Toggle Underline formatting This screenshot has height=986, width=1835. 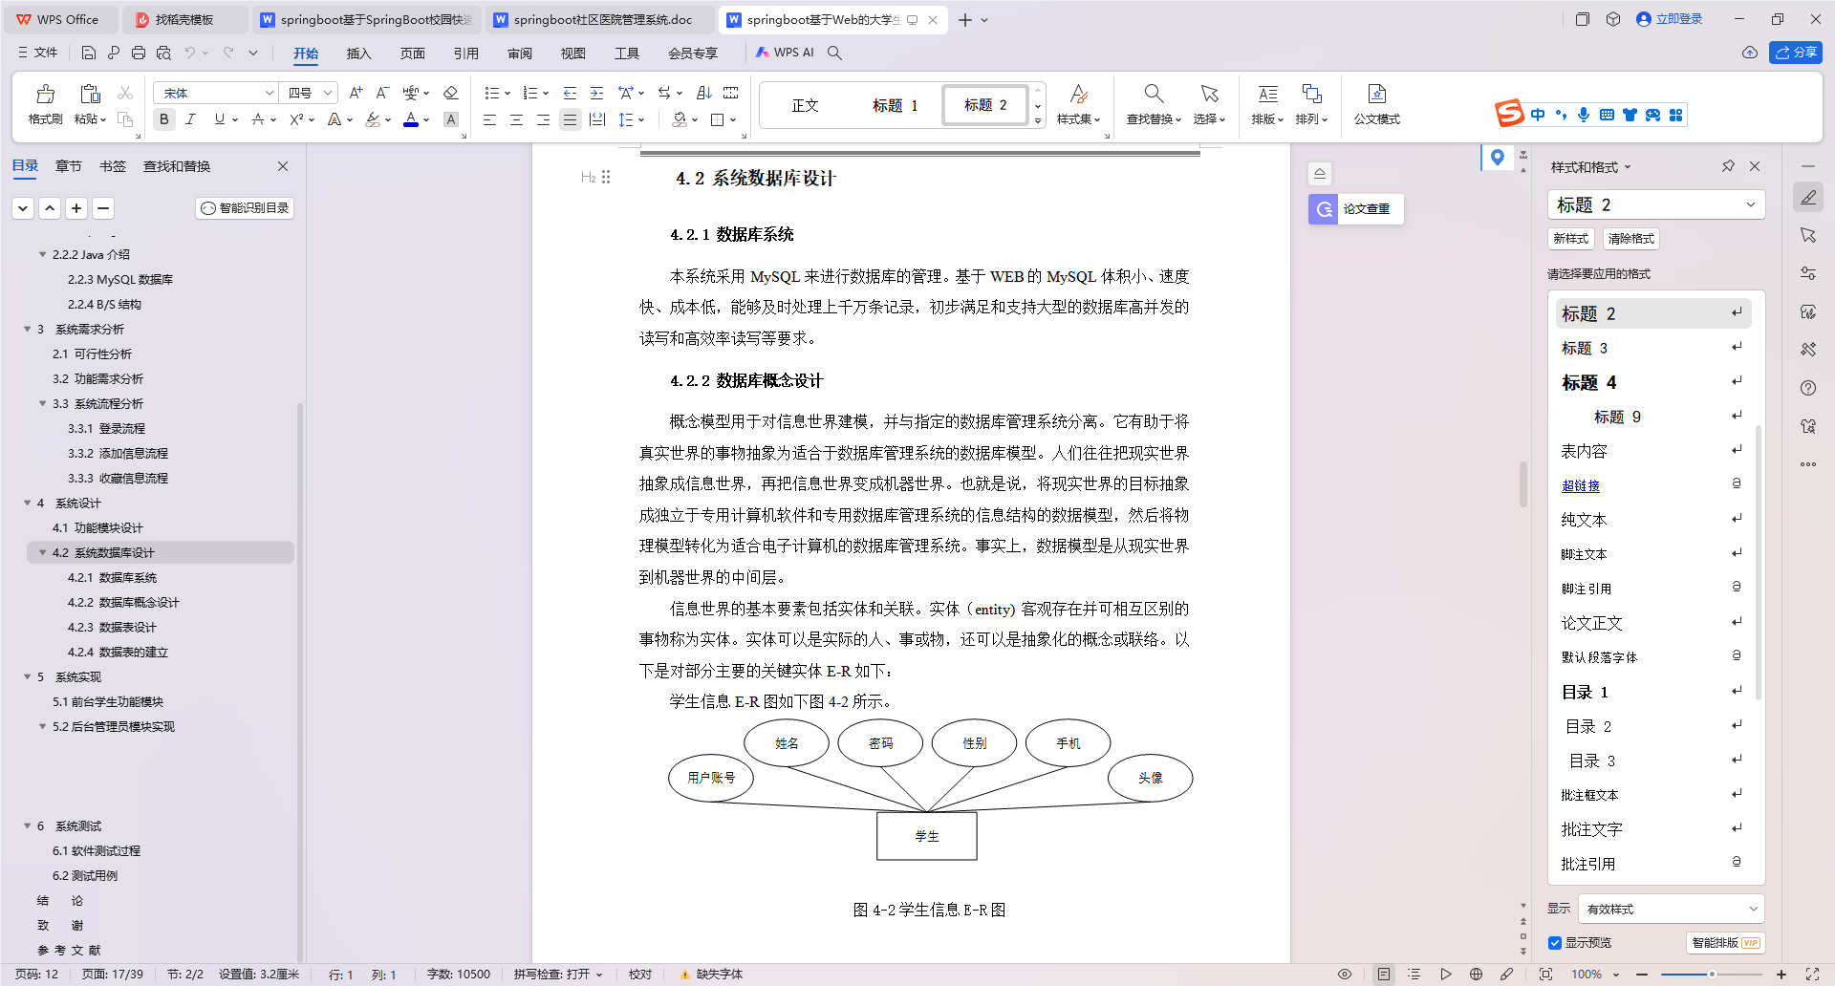coord(220,119)
